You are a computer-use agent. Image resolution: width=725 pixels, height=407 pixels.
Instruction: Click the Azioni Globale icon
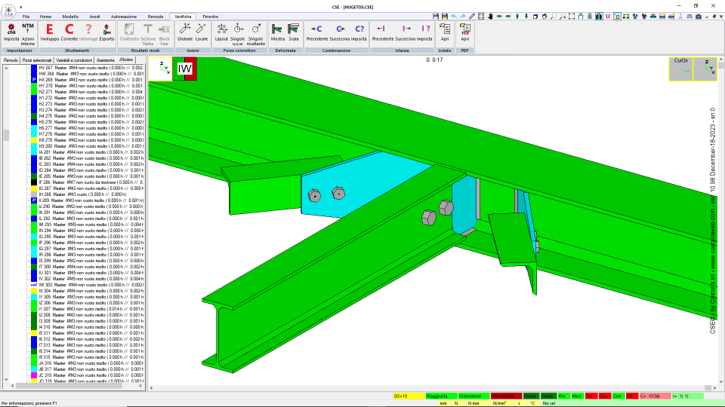click(184, 32)
